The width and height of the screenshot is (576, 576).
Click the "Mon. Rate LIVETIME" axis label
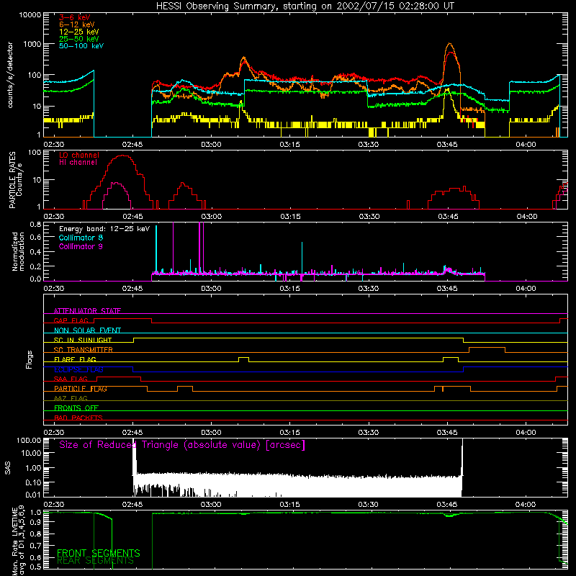pos(14,541)
